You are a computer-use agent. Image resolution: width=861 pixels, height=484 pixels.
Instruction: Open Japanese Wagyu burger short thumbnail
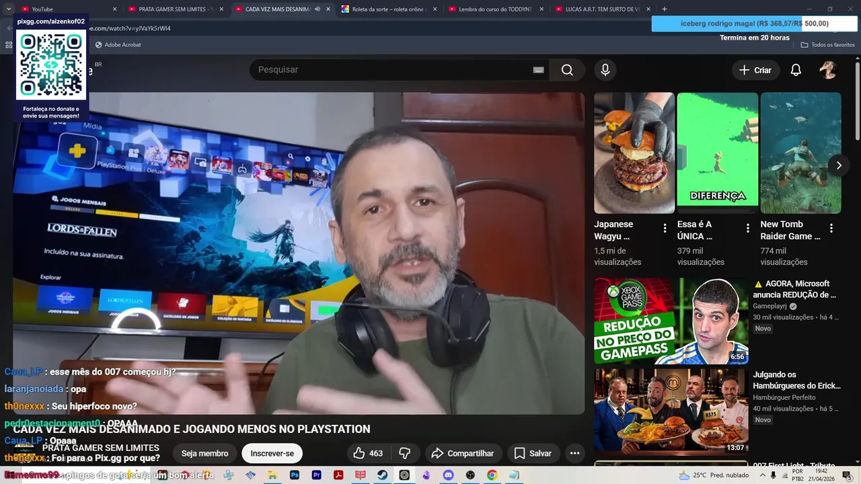click(634, 153)
